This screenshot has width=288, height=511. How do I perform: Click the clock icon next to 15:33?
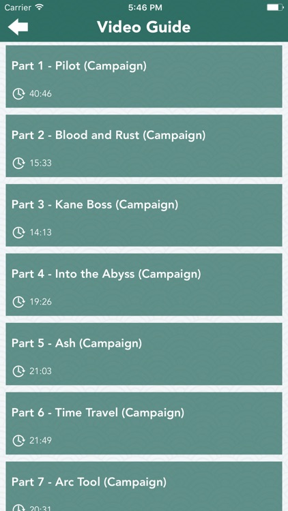(18, 163)
